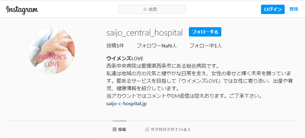Open the WOMEN'S LOVE profile picture
The image size is (305, 138).
tap(52, 51)
